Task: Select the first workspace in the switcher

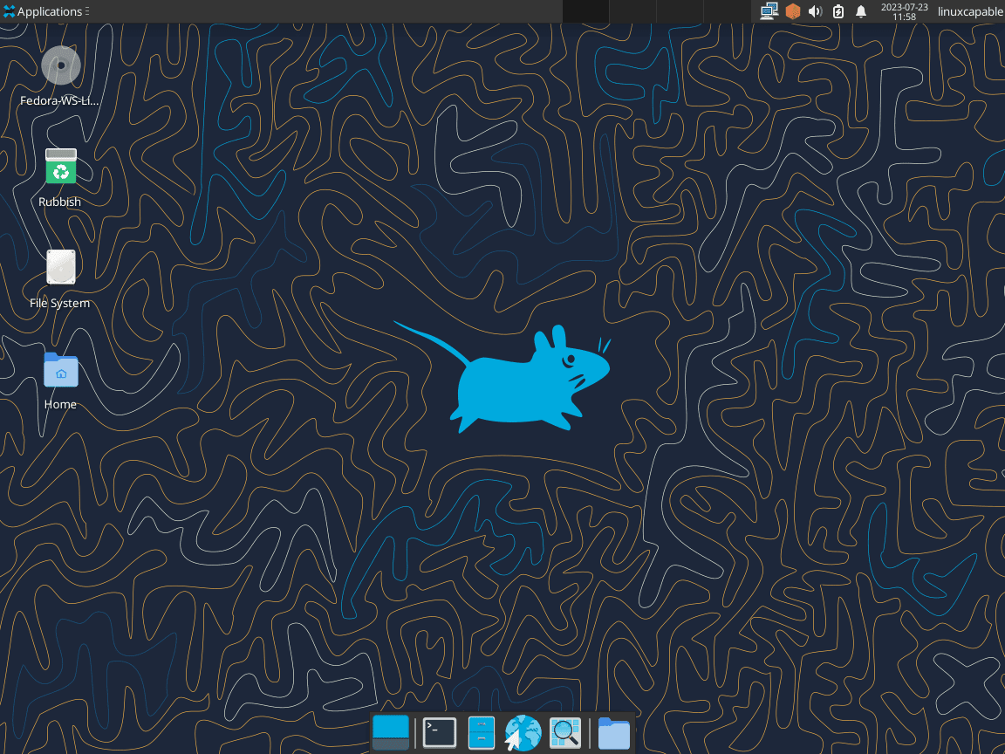Action: [585, 11]
